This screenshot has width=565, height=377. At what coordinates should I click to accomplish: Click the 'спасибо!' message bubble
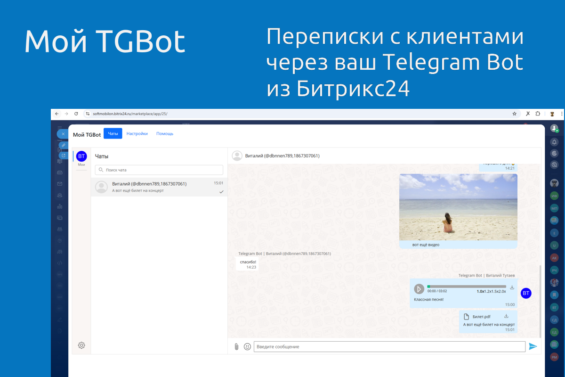click(x=248, y=264)
